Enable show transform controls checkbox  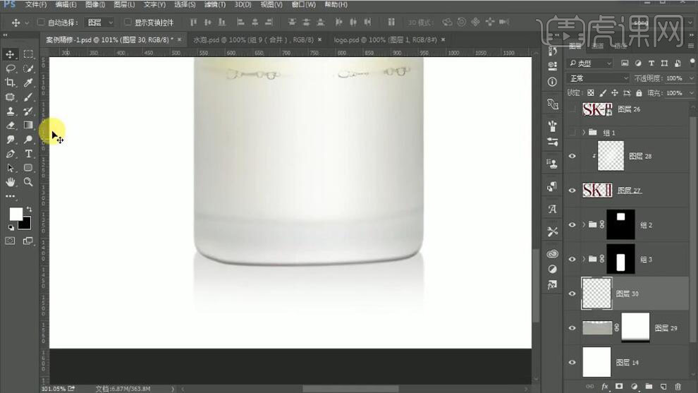pos(128,22)
